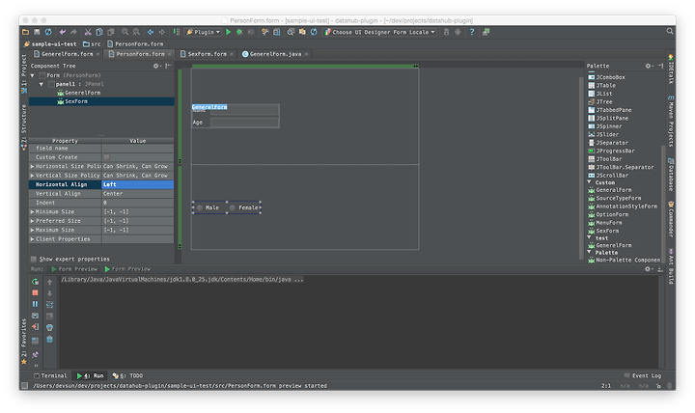Collapse the panel1 JPanel tree node

(42, 84)
